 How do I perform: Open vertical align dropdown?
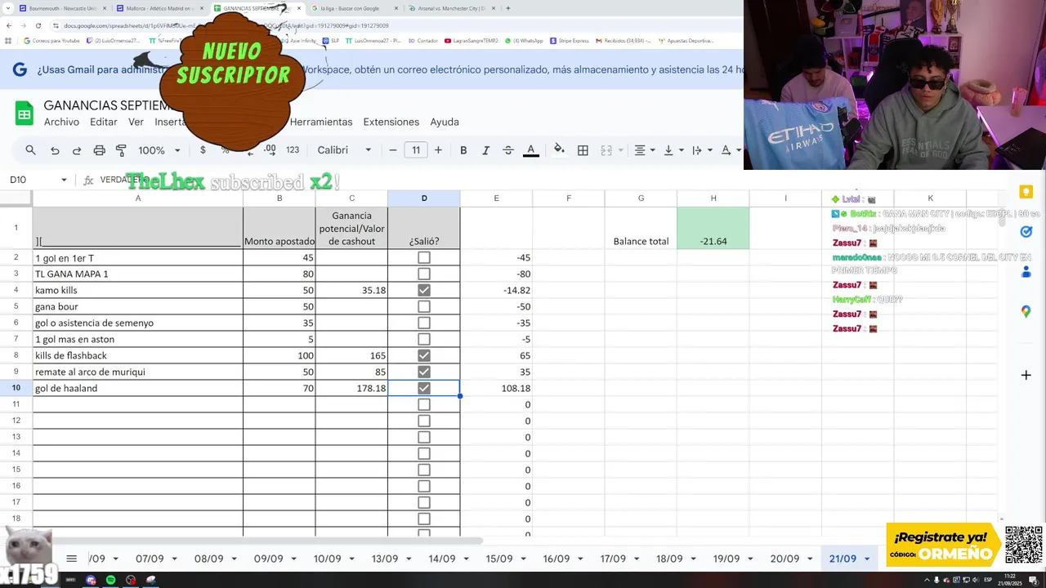coord(673,150)
